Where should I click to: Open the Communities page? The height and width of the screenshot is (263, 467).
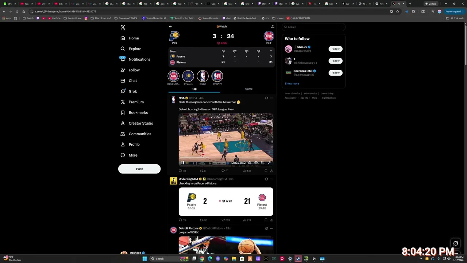click(x=136, y=134)
